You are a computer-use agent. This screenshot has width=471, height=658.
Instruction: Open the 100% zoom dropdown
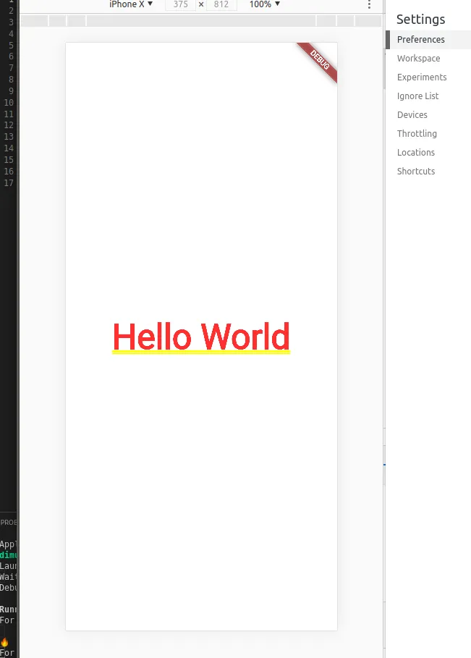264,4
